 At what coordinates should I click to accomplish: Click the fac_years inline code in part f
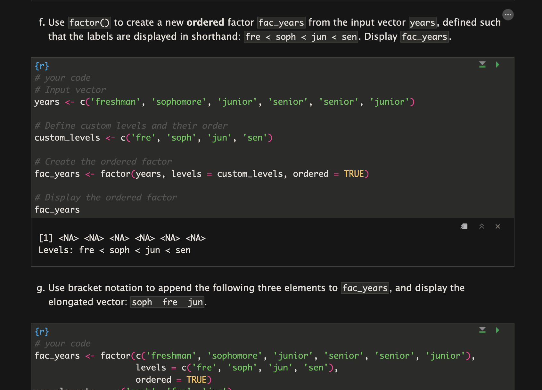(x=281, y=22)
